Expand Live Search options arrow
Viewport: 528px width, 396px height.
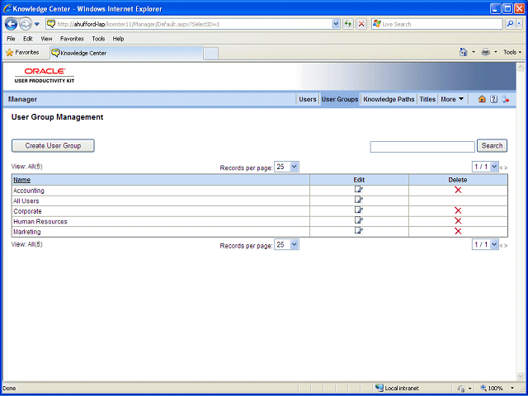coord(520,24)
